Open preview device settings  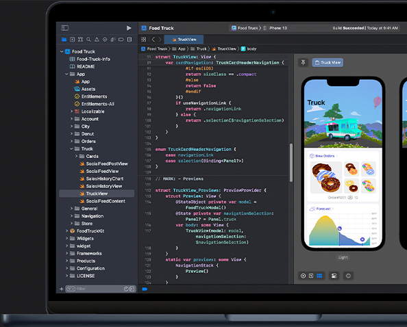334,276
